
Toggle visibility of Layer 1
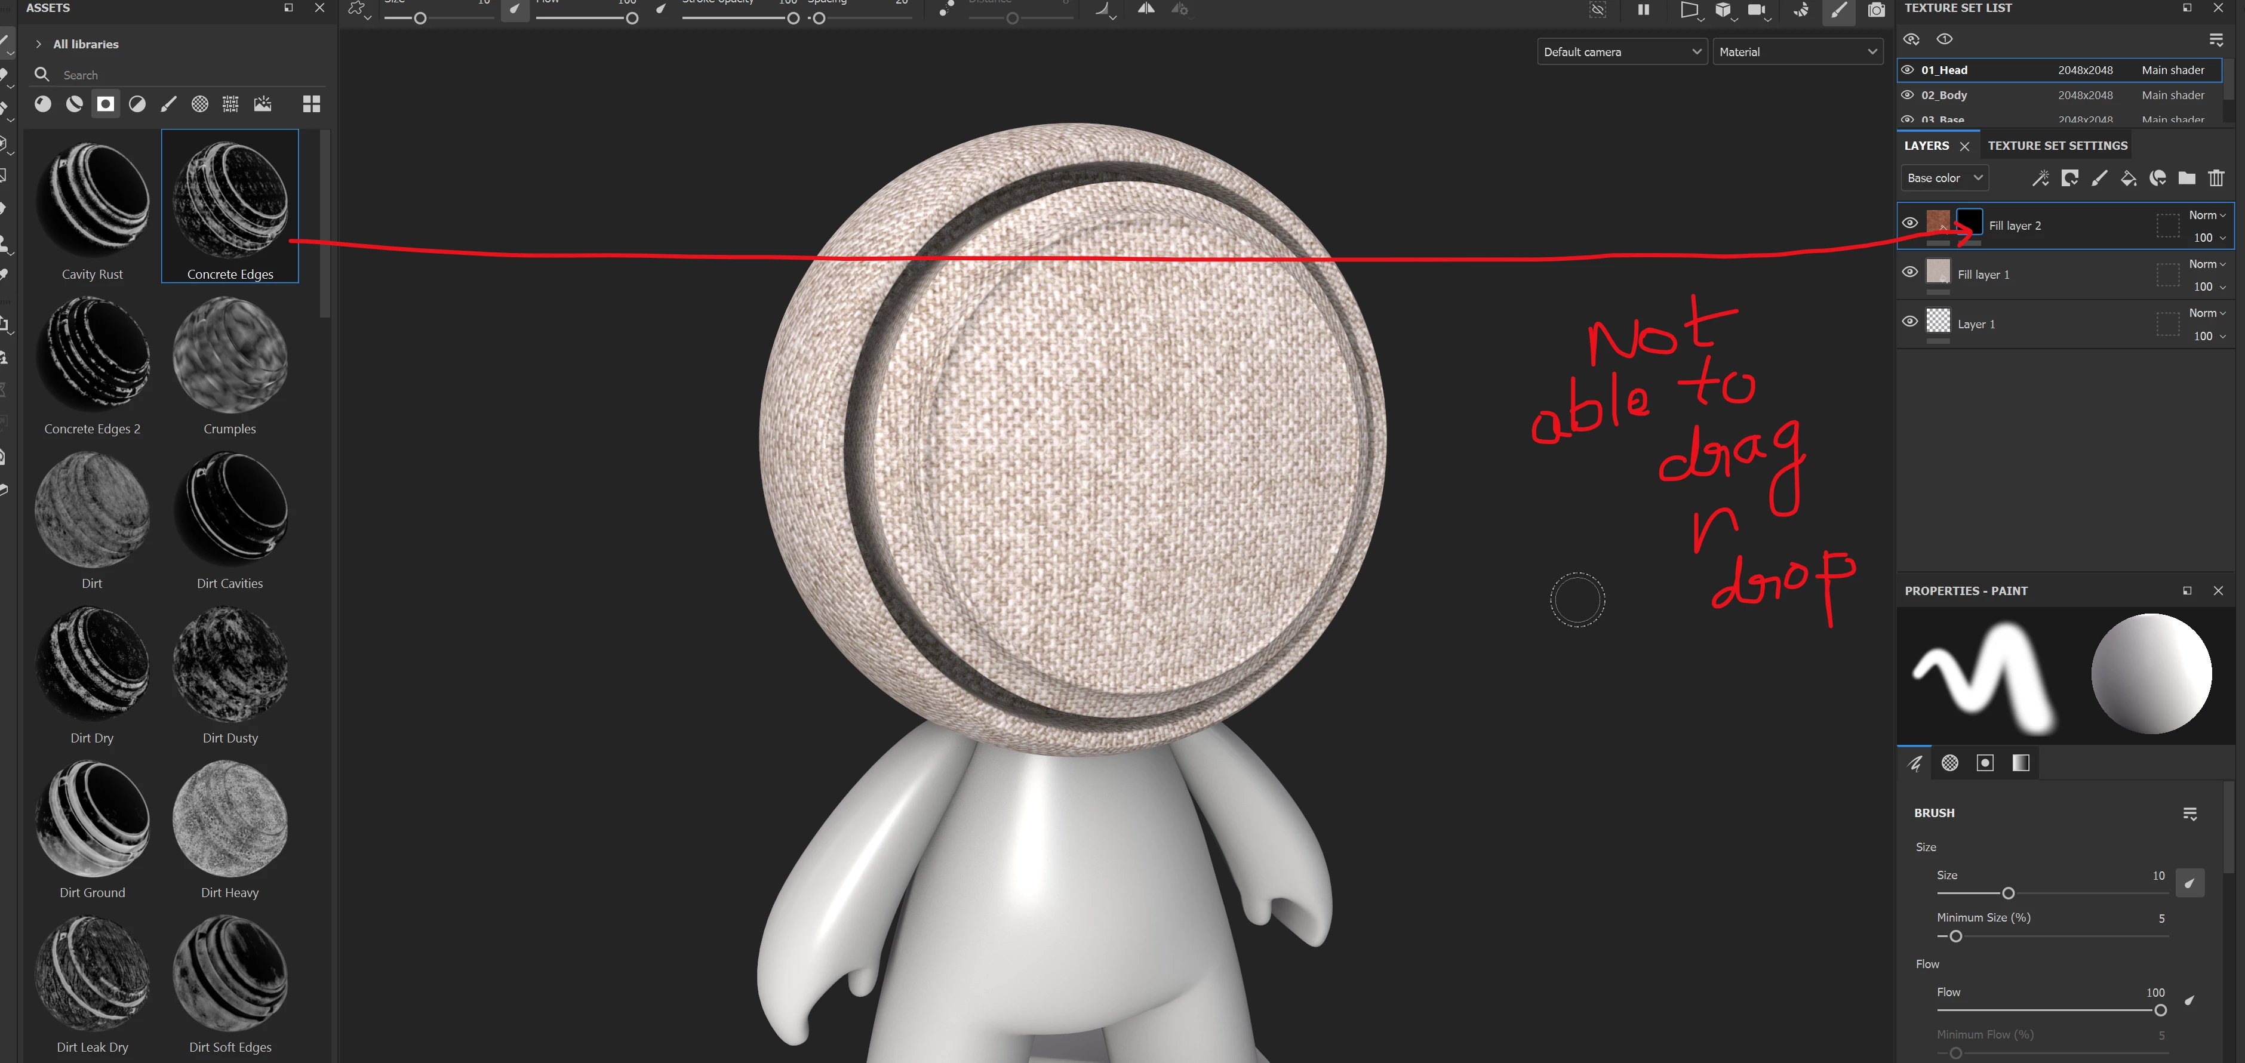tap(1909, 322)
